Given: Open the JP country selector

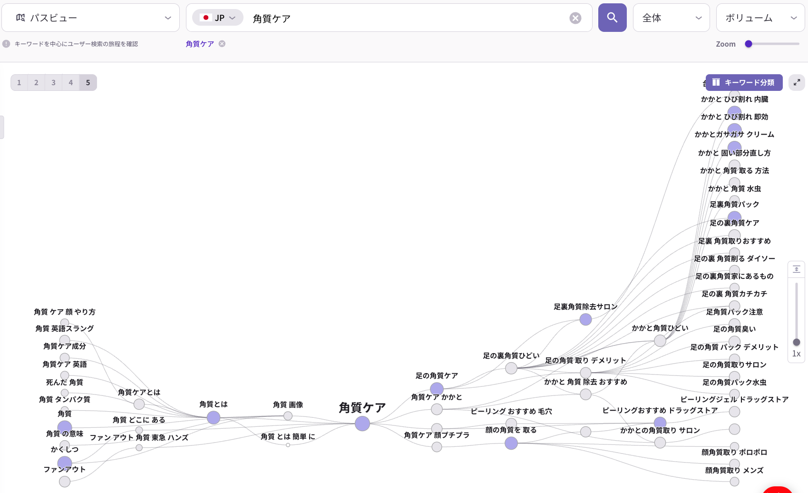Looking at the screenshot, I should click(x=218, y=18).
